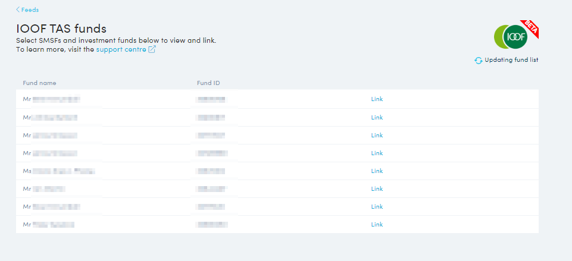Click Link in the second fund row
Image resolution: width=572 pixels, height=261 pixels.
[377, 117]
